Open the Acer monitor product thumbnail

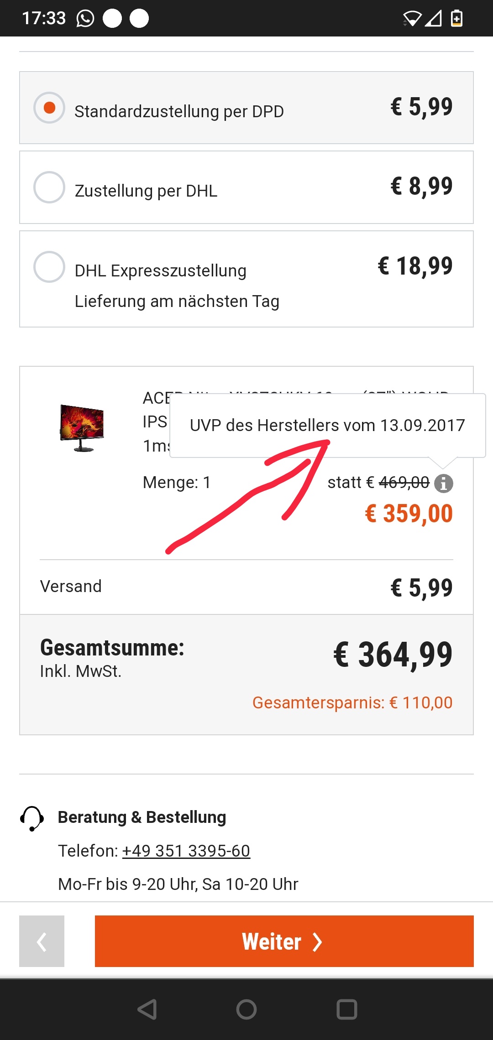[x=82, y=427]
